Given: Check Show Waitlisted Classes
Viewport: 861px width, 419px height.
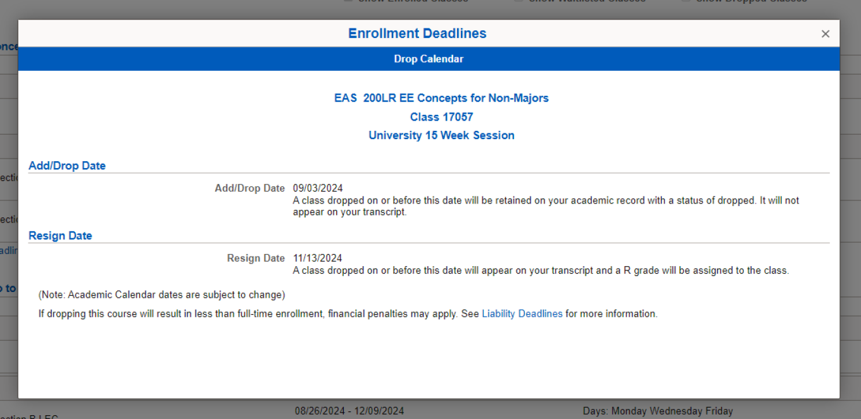Looking at the screenshot, I should [x=517, y=1].
